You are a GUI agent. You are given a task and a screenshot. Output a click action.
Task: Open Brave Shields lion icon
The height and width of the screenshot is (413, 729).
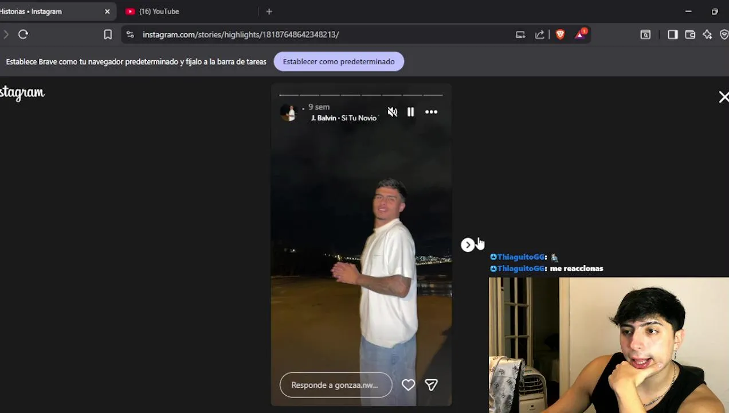tap(560, 34)
